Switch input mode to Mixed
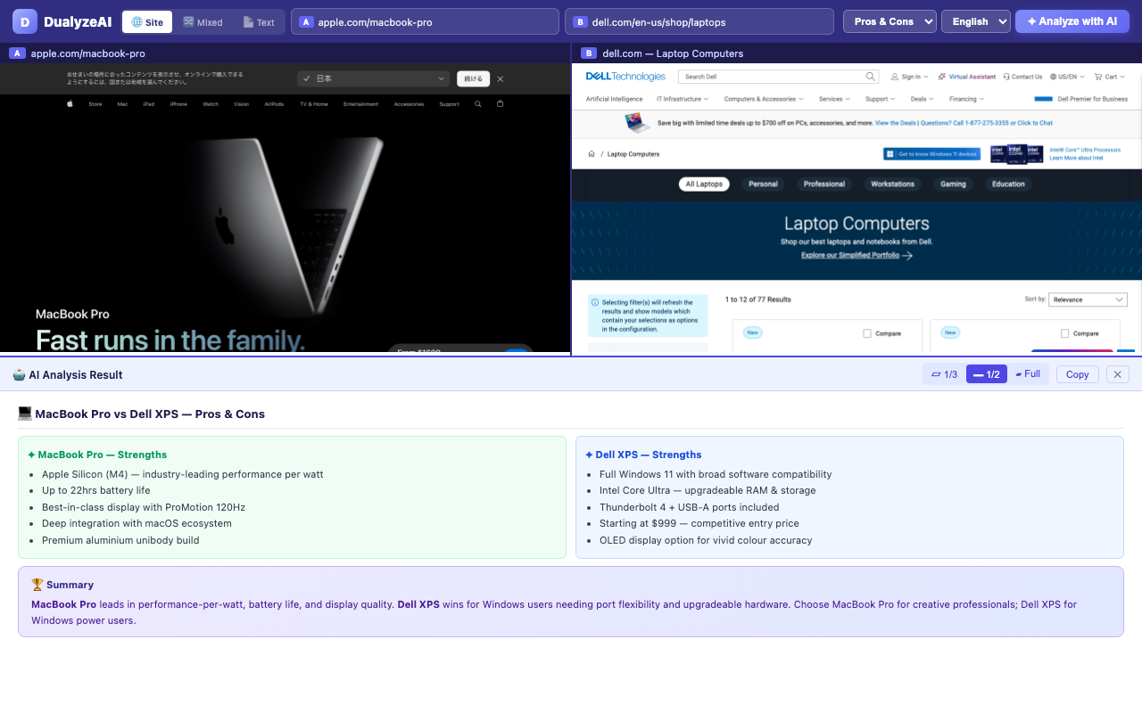1142x713 pixels. (x=203, y=22)
